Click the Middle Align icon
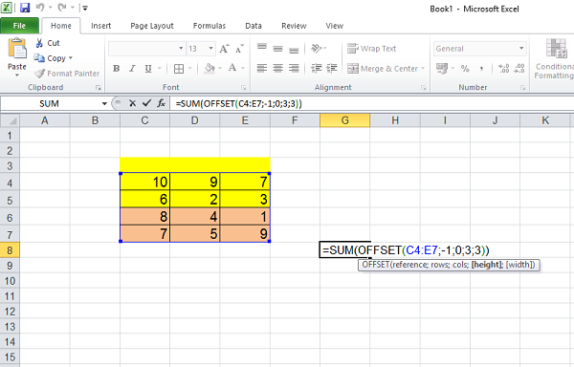Viewport: 574px width, 367px height. tap(277, 48)
